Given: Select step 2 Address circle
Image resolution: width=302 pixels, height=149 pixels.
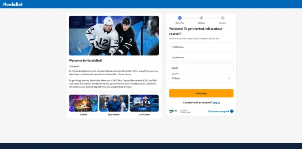Looking at the screenshot, I should [201, 18].
